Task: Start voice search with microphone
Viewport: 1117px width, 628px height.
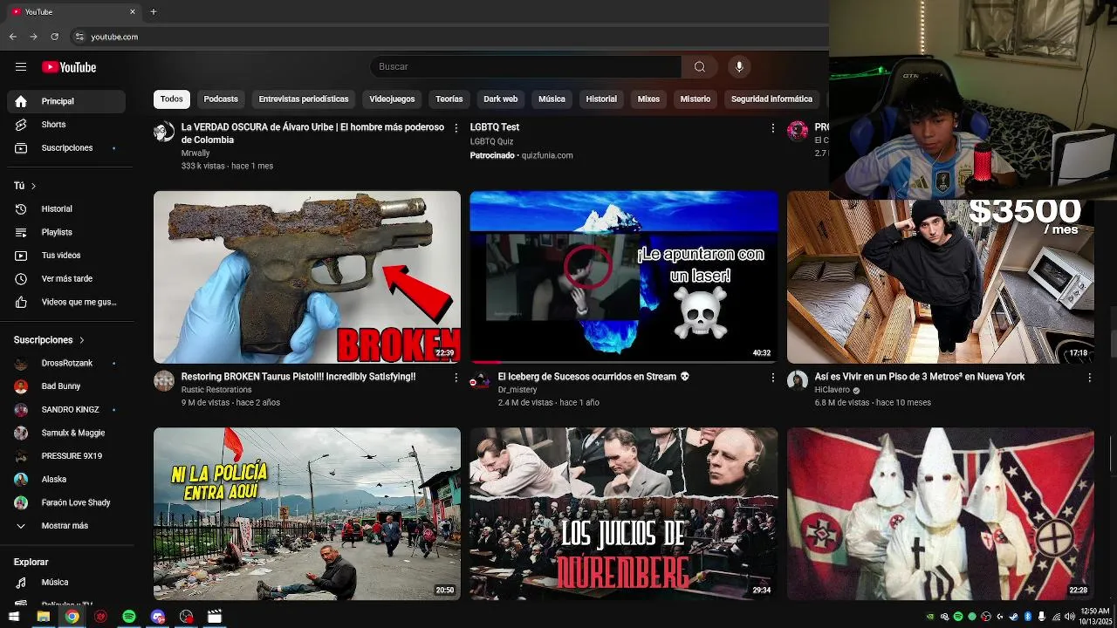Action: click(739, 66)
